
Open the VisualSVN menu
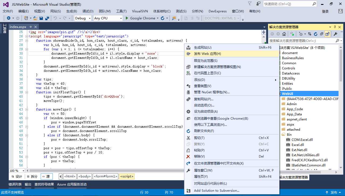click(140, 11)
